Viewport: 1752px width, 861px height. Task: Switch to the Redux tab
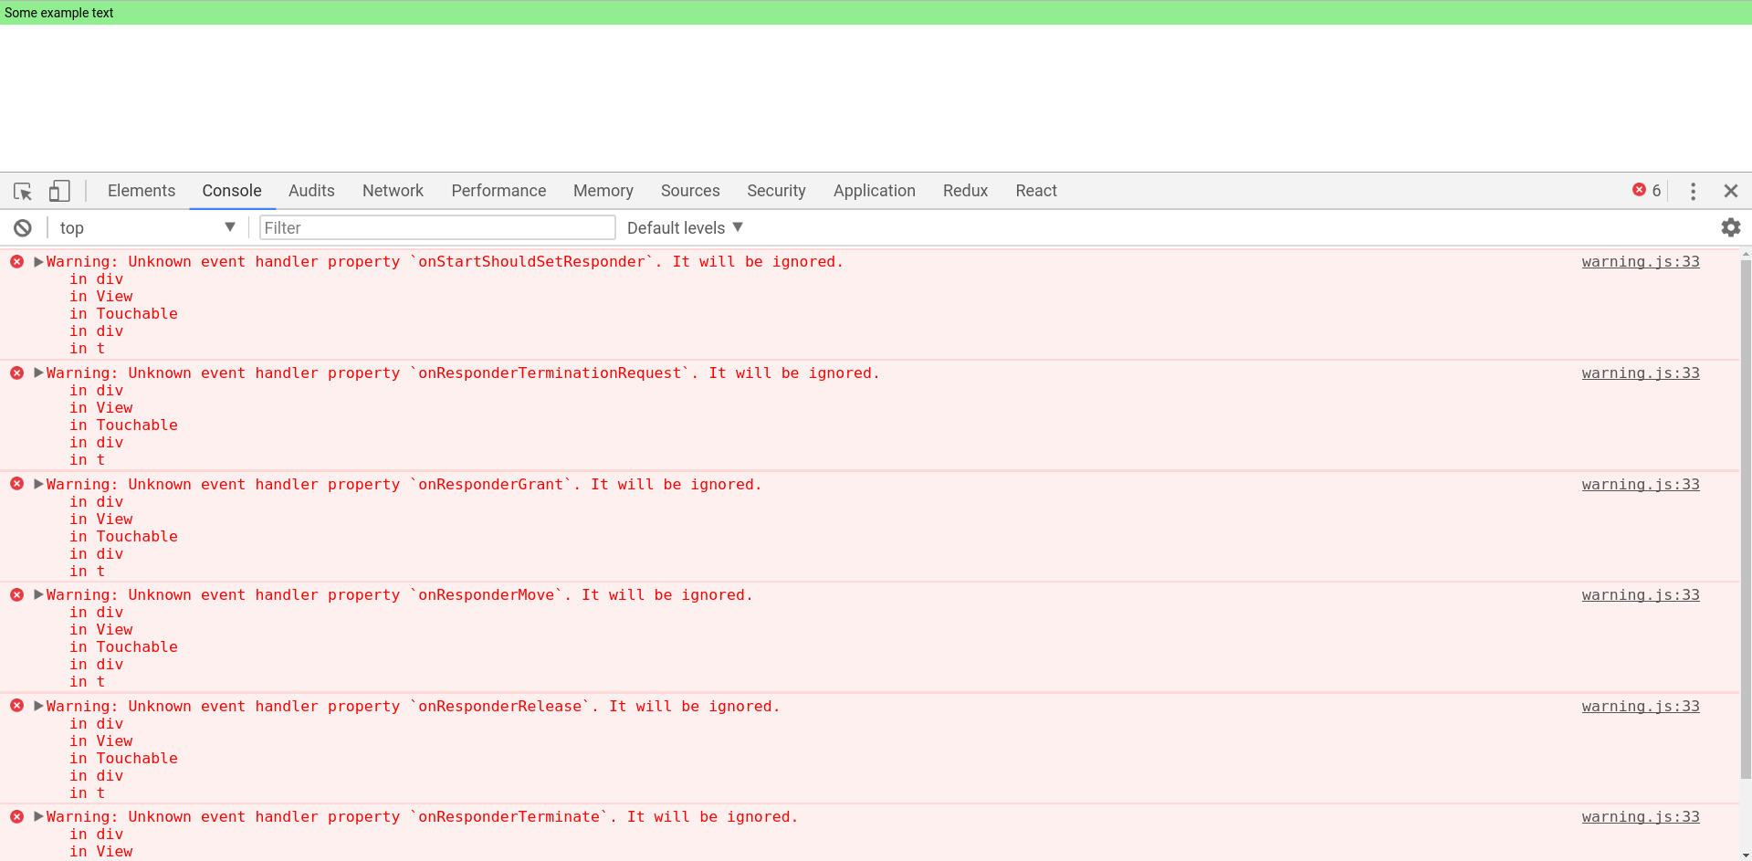click(965, 191)
